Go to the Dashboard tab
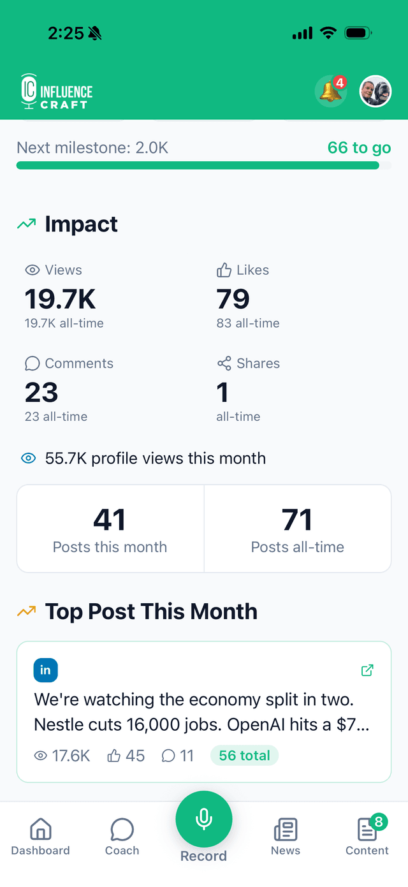 [x=41, y=837]
